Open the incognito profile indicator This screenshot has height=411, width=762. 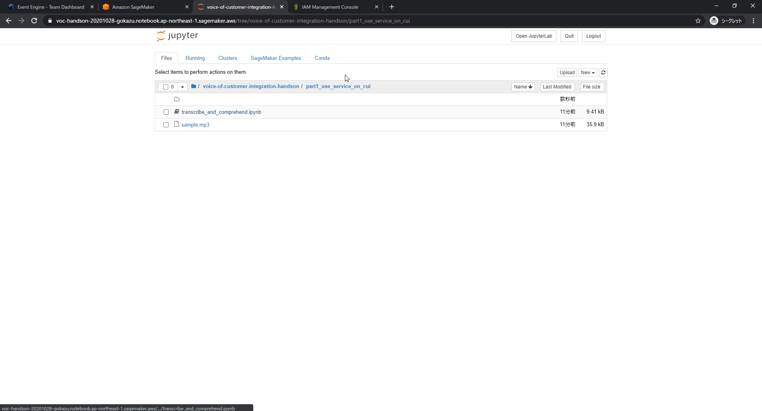[727, 21]
